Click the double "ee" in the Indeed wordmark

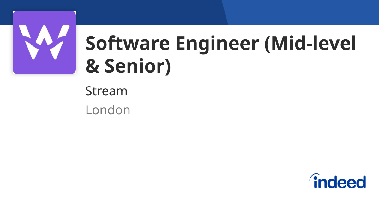(342, 183)
